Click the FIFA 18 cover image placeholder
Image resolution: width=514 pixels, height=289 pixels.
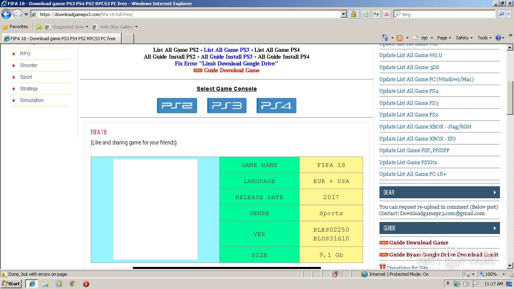coord(155,210)
